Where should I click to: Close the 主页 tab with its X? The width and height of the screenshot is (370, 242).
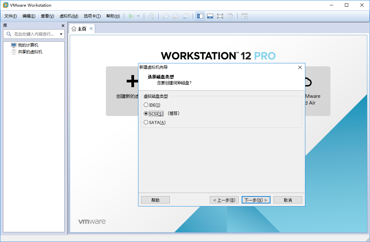pos(91,28)
